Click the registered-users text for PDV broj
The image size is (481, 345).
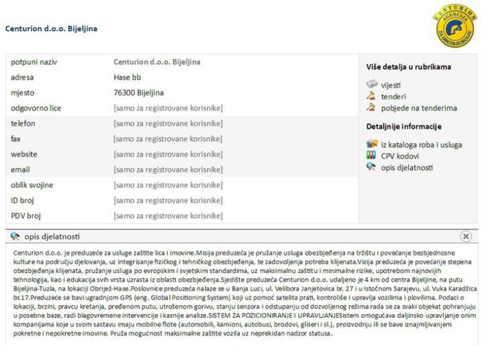click(168, 215)
